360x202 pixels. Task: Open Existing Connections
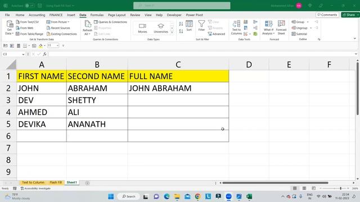pos(61,34)
